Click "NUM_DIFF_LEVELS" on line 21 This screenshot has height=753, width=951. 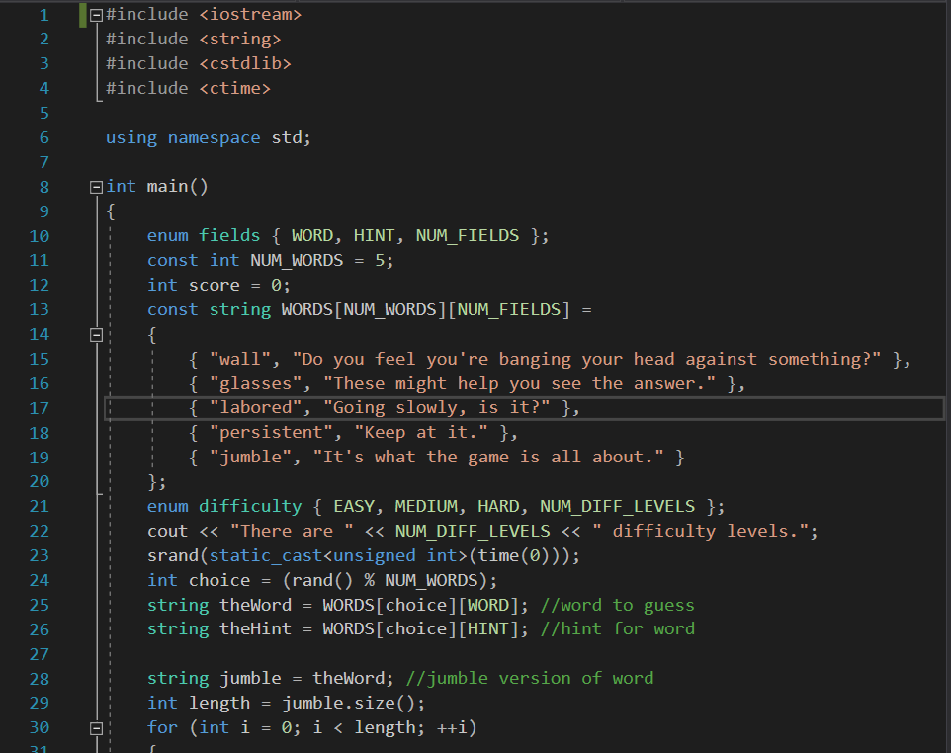tap(618, 506)
